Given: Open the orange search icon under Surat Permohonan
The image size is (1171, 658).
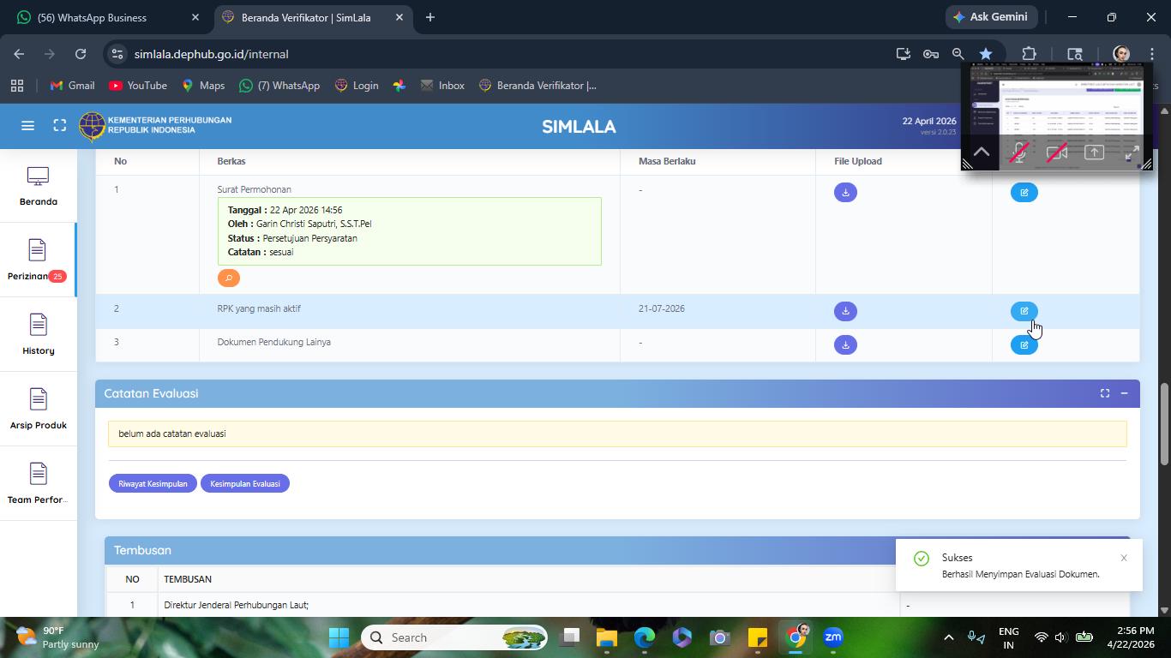Looking at the screenshot, I should [229, 278].
